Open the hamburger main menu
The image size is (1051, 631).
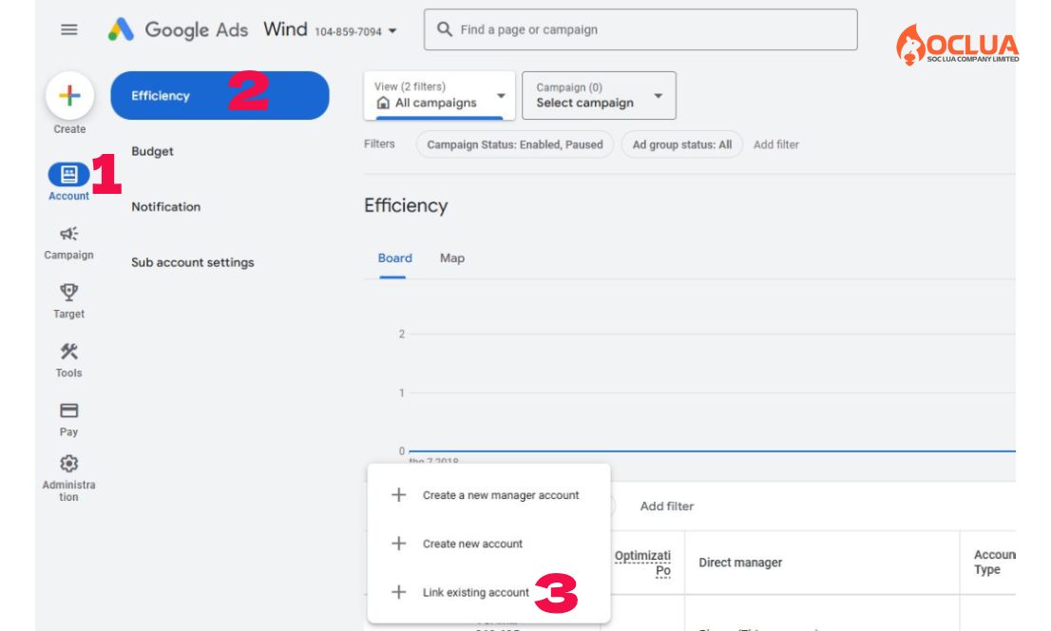[x=69, y=29]
